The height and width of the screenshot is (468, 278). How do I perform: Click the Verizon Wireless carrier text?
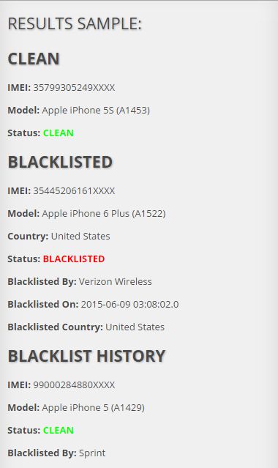pyautogui.click(x=116, y=281)
